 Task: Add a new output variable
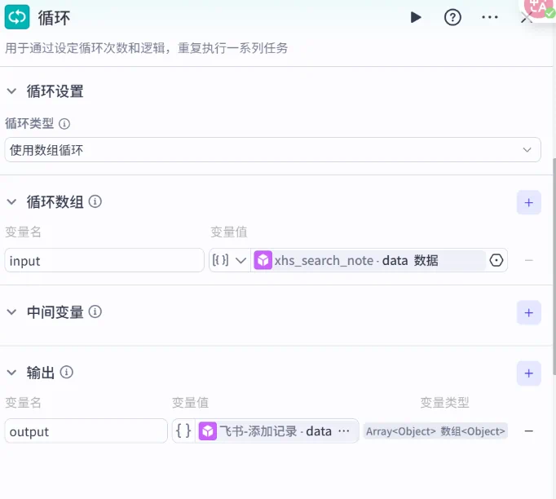[x=528, y=373]
